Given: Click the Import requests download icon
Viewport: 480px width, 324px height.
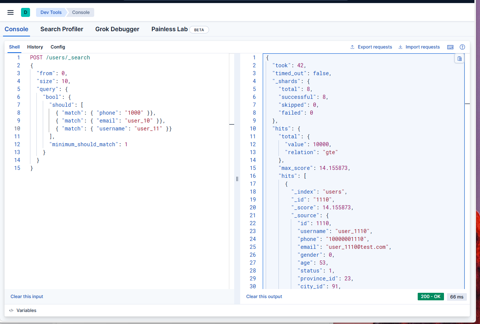Looking at the screenshot, I should coord(400,47).
